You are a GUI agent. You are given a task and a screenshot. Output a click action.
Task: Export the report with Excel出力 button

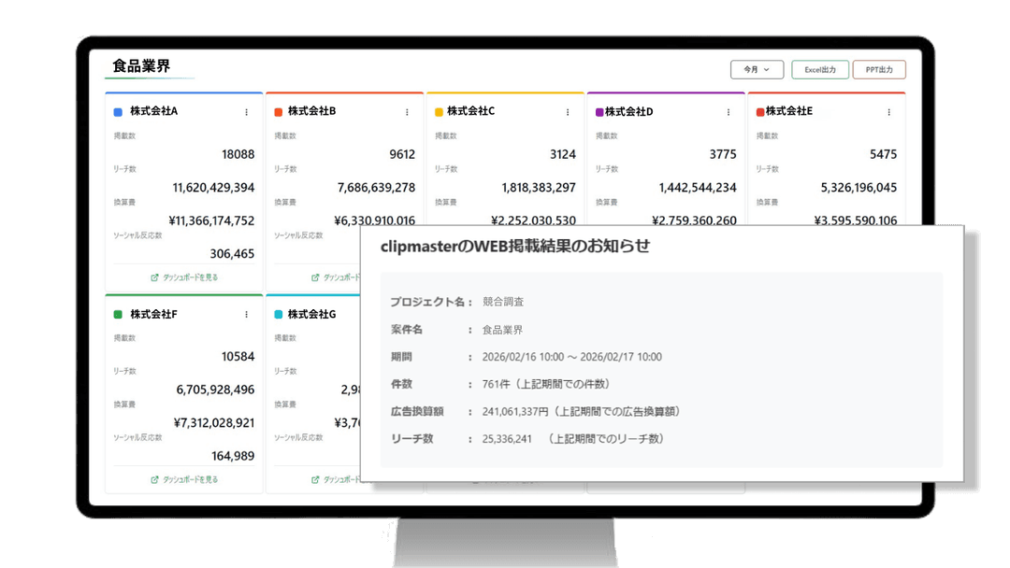(x=820, y=70)
